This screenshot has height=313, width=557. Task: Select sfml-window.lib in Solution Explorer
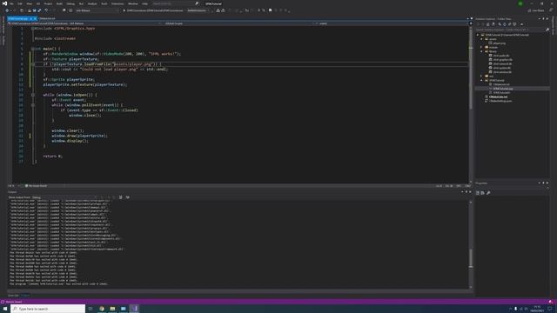coord(502,72)
